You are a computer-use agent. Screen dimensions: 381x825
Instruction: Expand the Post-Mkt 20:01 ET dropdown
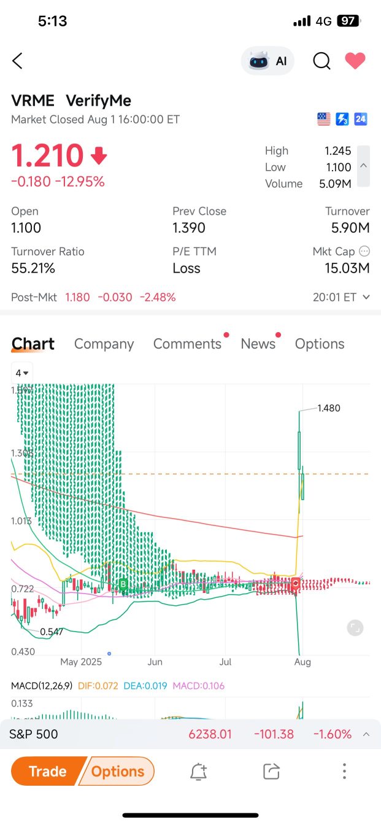point(341,297)
